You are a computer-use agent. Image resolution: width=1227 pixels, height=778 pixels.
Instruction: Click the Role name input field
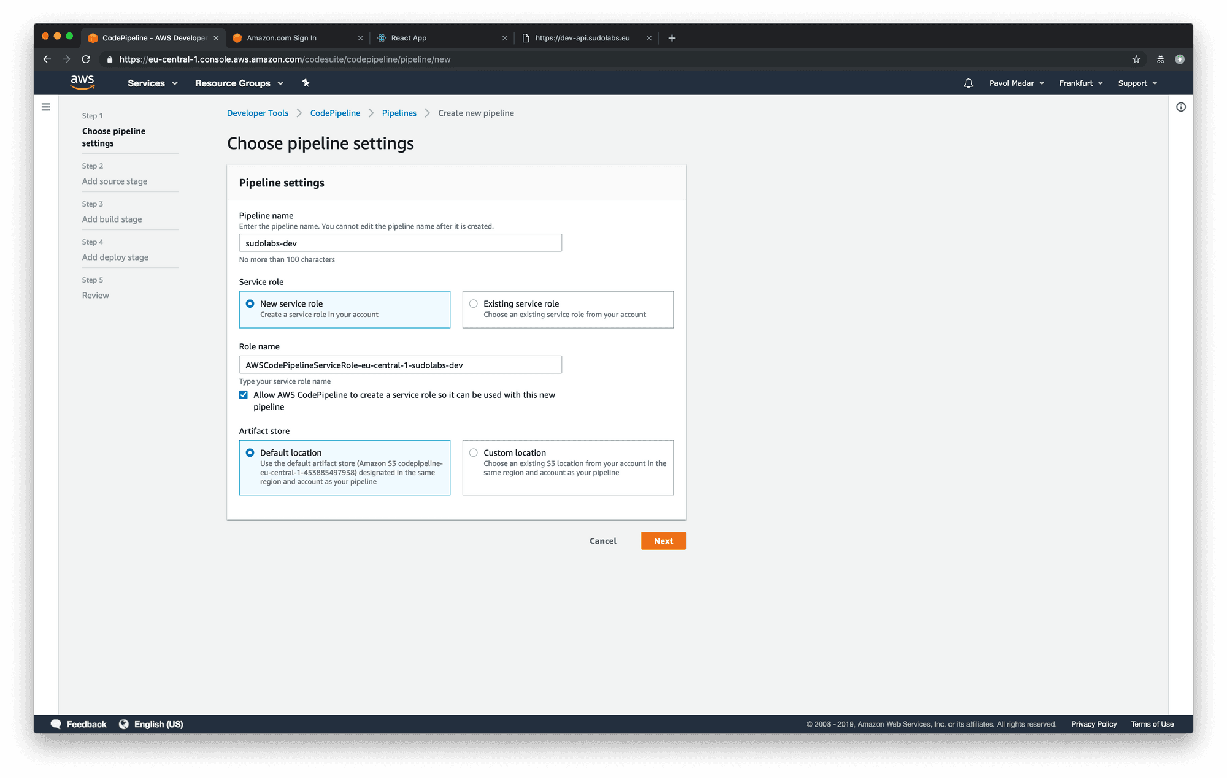[x=400, y=365]
